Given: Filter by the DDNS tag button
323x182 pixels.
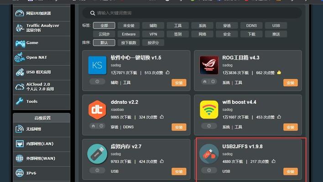Looking at the screenshot, I should tap(251, 25).
